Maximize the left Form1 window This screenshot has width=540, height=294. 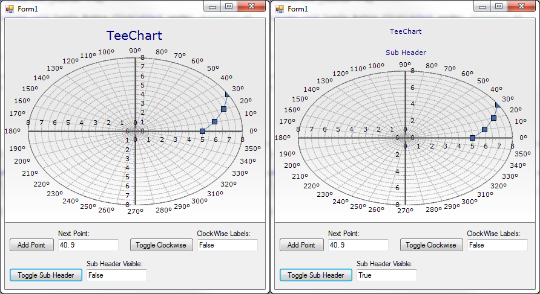click(229, 6)
